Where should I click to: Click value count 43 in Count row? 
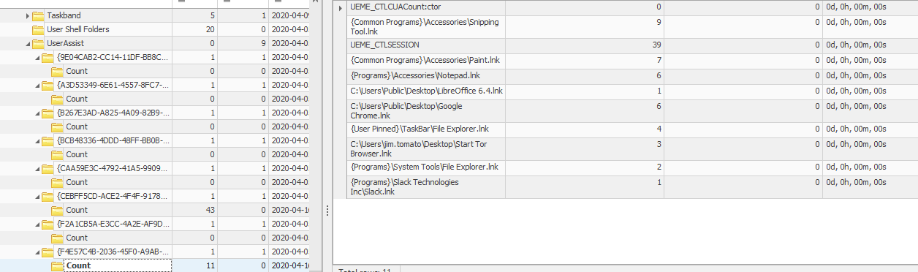click(210, 210)
